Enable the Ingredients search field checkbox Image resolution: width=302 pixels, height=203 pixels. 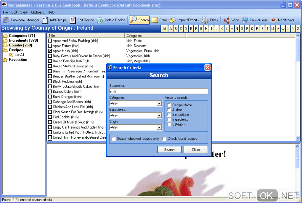[169, 120]
